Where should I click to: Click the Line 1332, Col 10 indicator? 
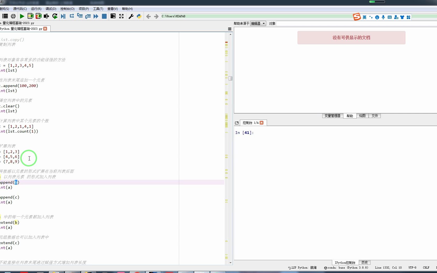[388, 268]
